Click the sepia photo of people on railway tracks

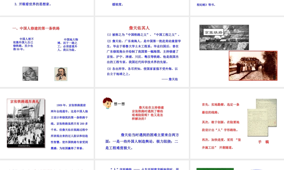[253, 66]
